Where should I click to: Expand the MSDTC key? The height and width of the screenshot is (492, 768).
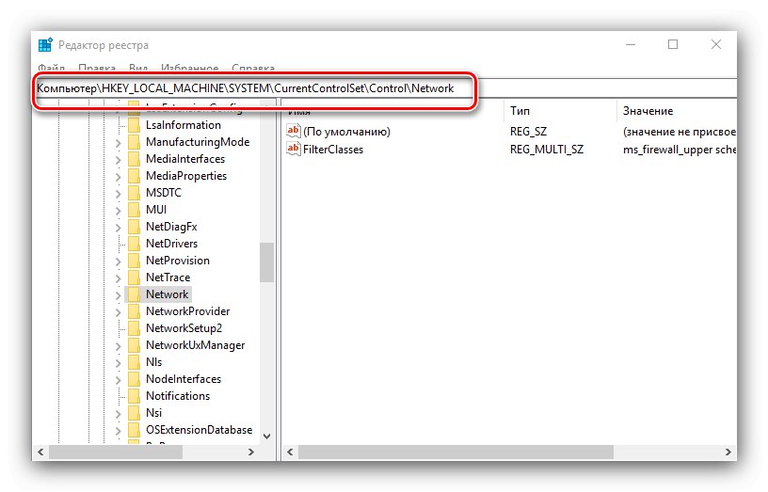tap(118, 194)
